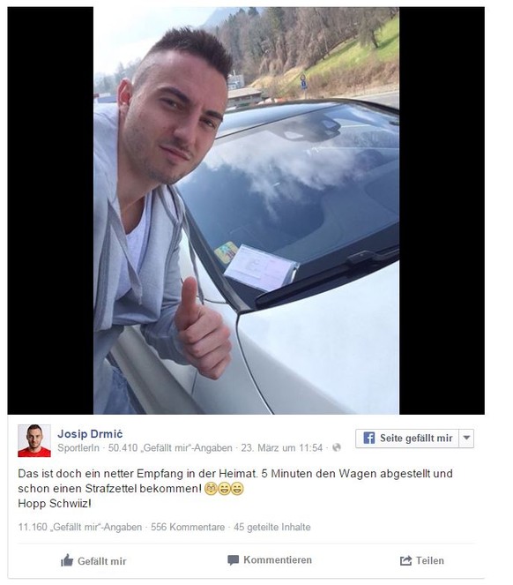This screenshot has height=585, width=513.
Task: Open the 23. März um 11:54 timestamp
Action: [281, 447]
